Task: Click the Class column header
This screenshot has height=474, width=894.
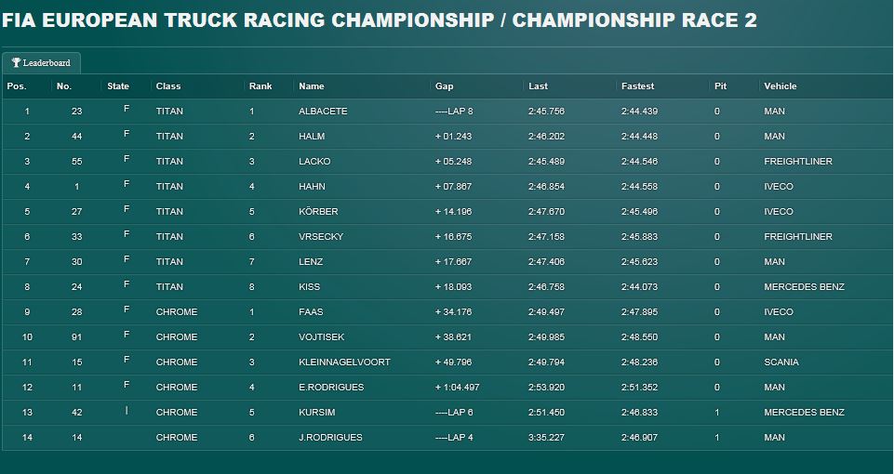Action: (168, 86)
